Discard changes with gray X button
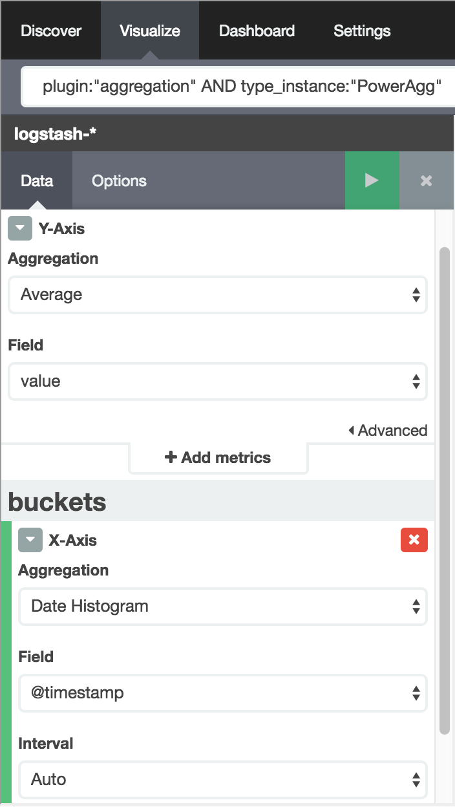Viewport: 455px width, 807px height. click(427, 180)
